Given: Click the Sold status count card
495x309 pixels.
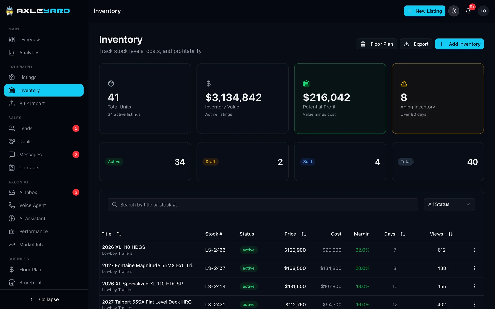Looking at the screenshot, I should [340, 162].
